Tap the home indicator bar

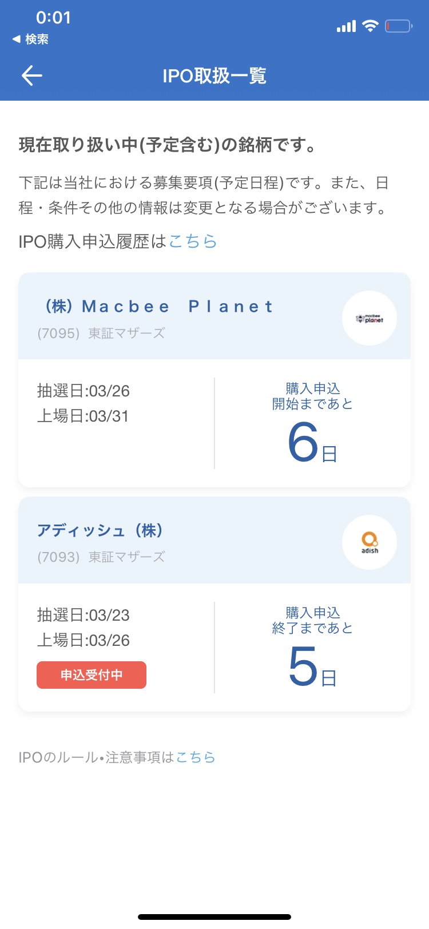point(214,917)
